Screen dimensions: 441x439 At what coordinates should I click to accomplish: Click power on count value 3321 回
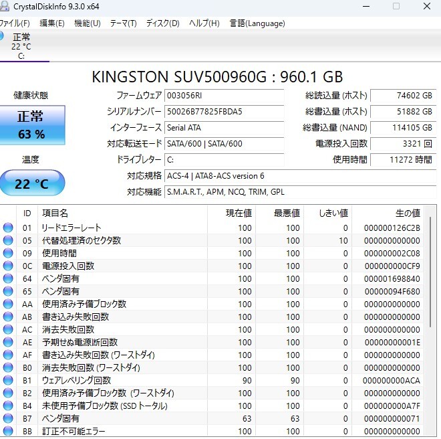coord(404,144)
